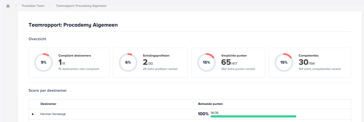Open Prestaties Team breadcrumb link

tap(33, 6)
